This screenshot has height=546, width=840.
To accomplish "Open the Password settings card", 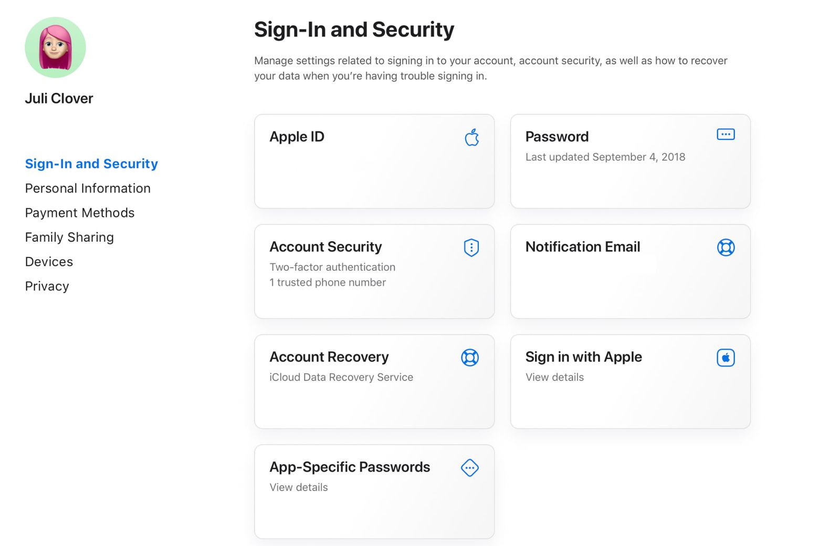I will pyautogui.click(x=630, y=161).
